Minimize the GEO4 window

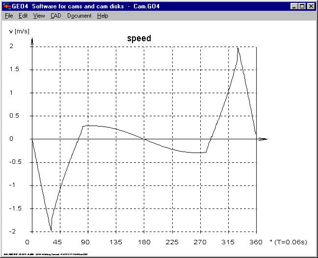click(x=294, y=6)
